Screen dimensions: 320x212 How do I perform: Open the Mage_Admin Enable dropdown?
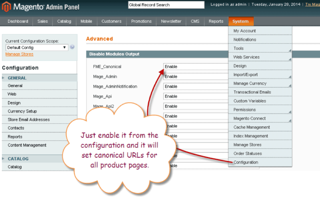point(196,76)
